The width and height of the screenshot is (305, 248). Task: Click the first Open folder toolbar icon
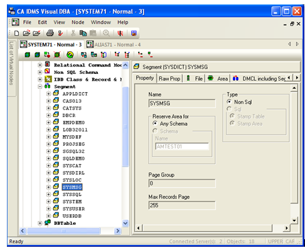[26, 33]
